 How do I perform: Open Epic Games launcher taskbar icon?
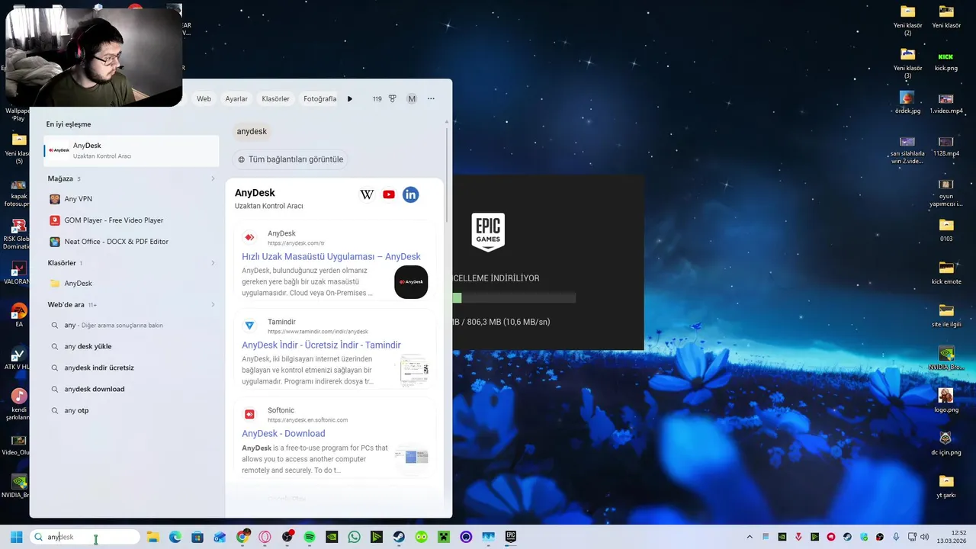[511, 537]
